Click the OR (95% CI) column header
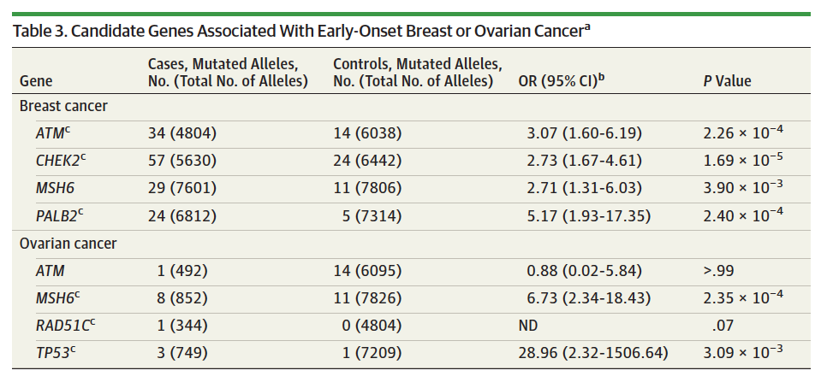This screenshot has height=388, width=827. pos(562,80)
